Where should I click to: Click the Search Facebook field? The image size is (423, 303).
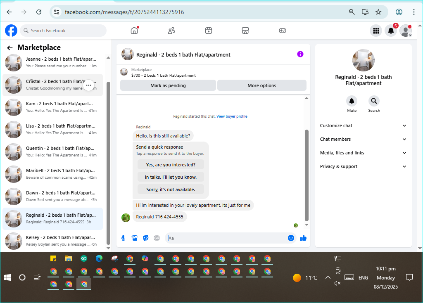tap(63, 31)
